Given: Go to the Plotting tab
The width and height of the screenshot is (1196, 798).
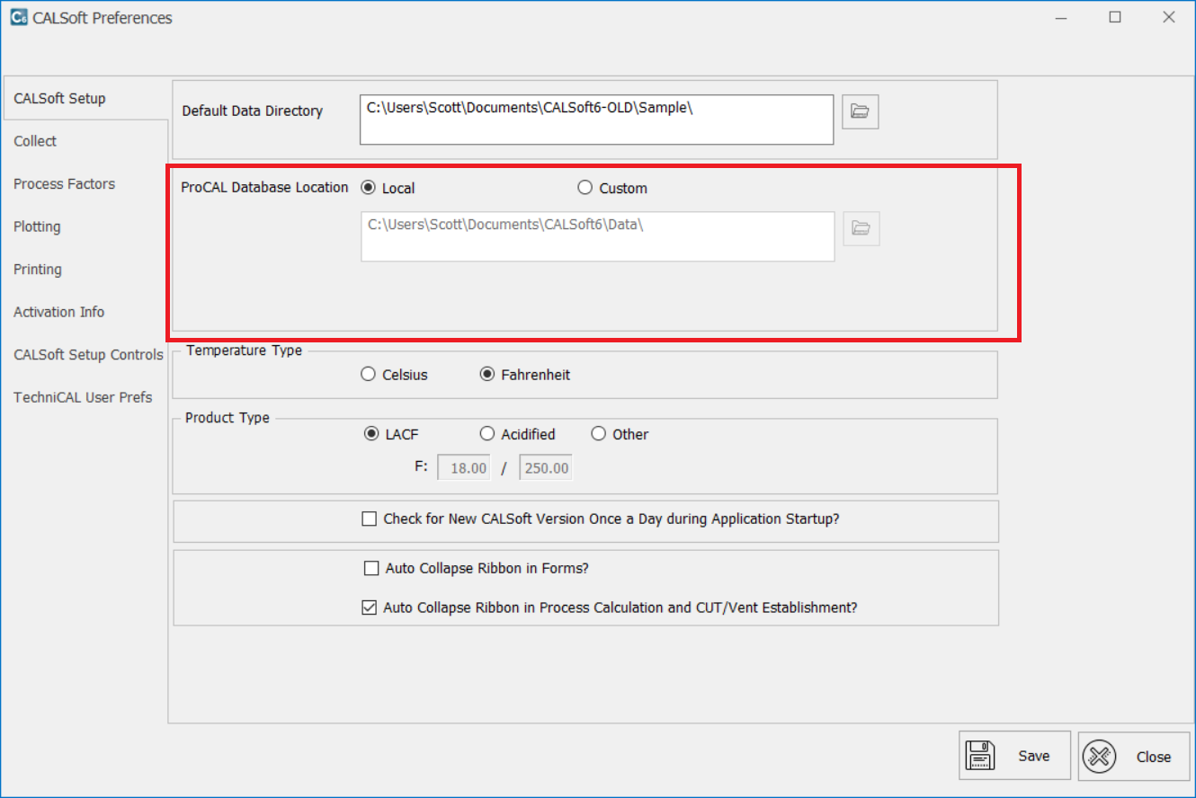Looking at the screenshot, I should click(x=37, y=226).
